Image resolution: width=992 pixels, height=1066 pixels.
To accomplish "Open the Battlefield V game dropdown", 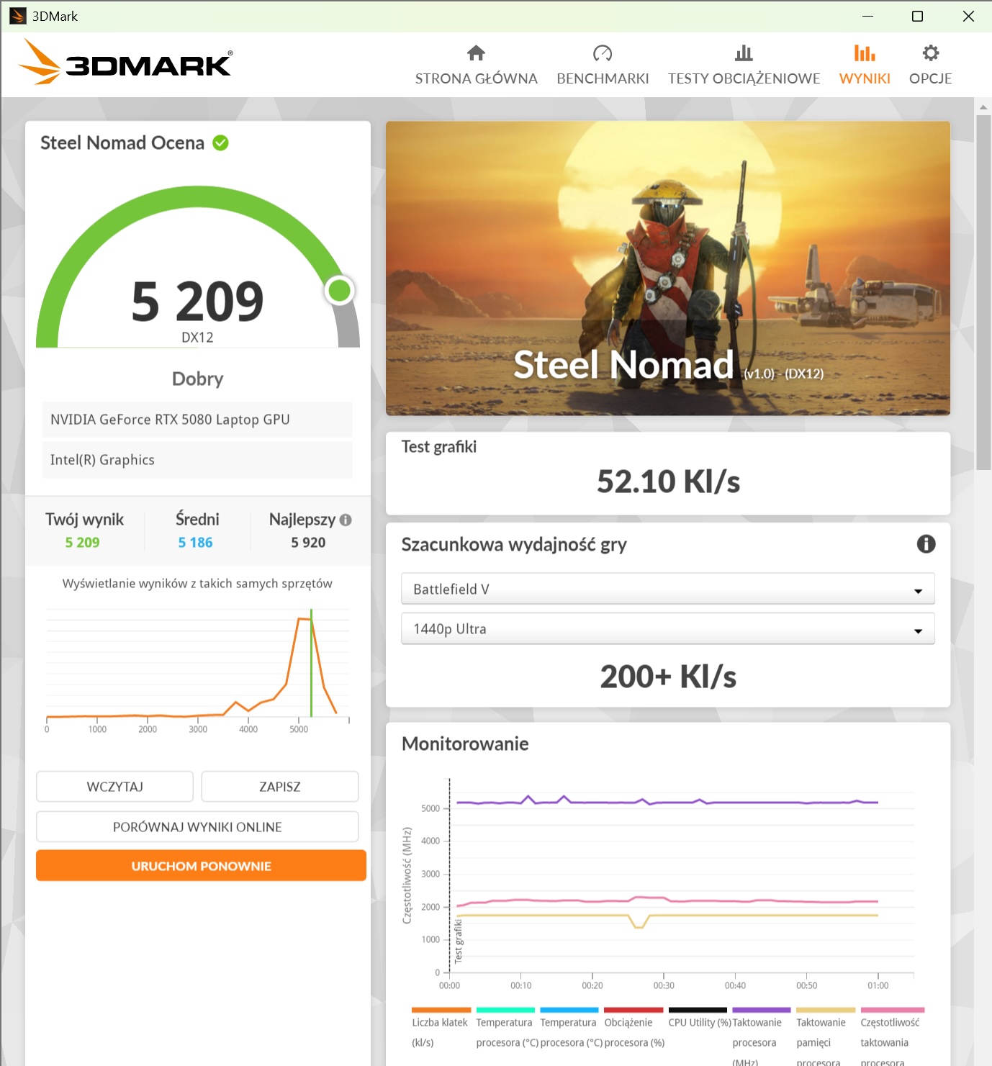I will [668, 589].
